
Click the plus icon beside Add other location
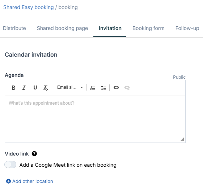(x=9, y=181)
